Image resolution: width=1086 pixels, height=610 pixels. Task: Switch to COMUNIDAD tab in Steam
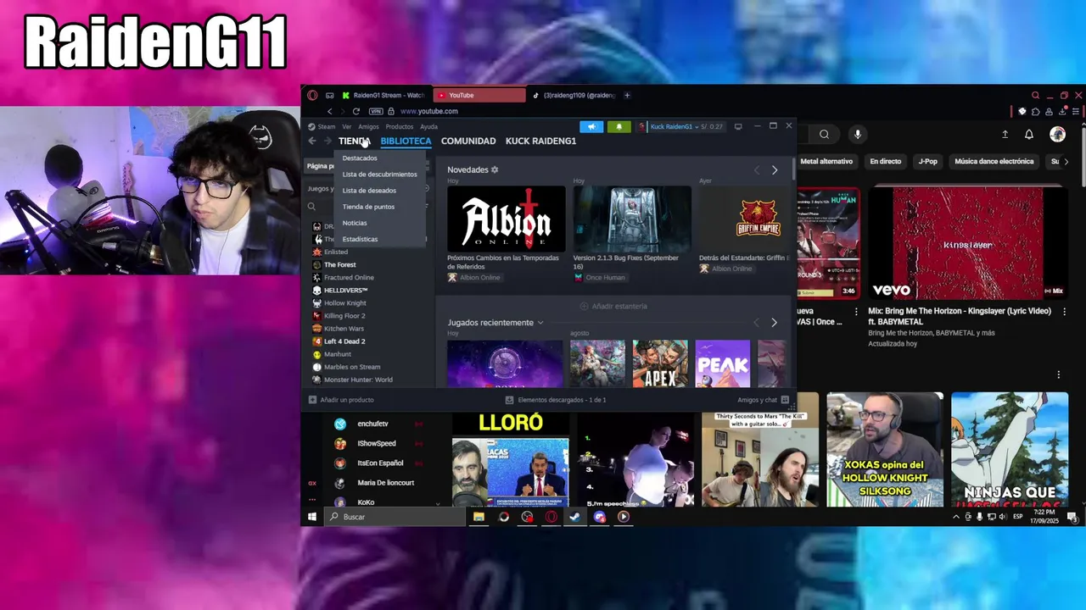468,141
